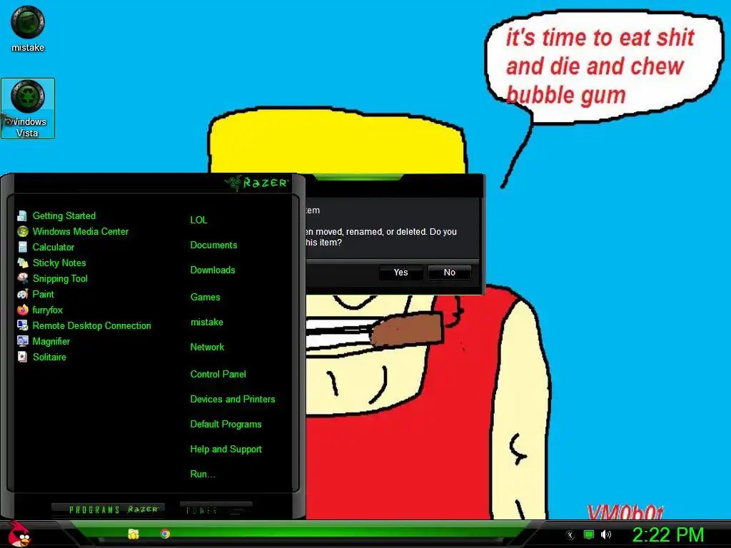The width and height of the screenshot is (731, 548).
Task: Click the Angry Birds start button
Action: (19, 534)
